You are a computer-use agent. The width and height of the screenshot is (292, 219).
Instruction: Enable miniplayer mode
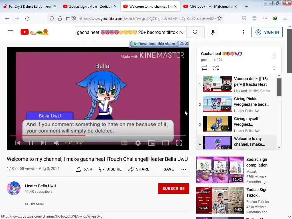(x=152, y=143)
